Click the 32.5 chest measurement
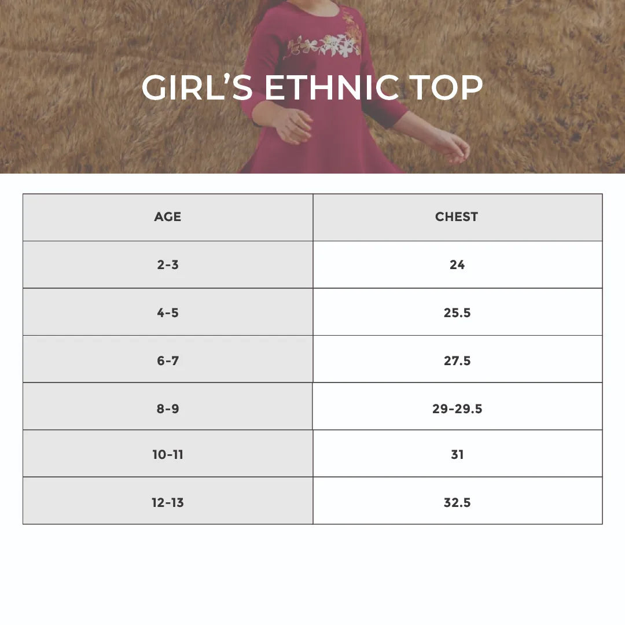The width and height of the screenshot is (625, 625). [x=457, y=503]
